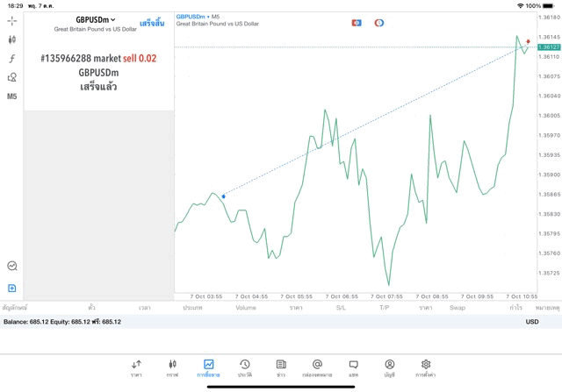562x392 pixels.
Task: Click the T/P column header
Action: coord(385,308)
